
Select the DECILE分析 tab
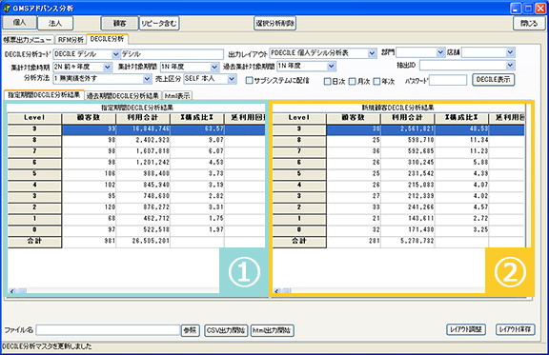[x=107, y=39]
